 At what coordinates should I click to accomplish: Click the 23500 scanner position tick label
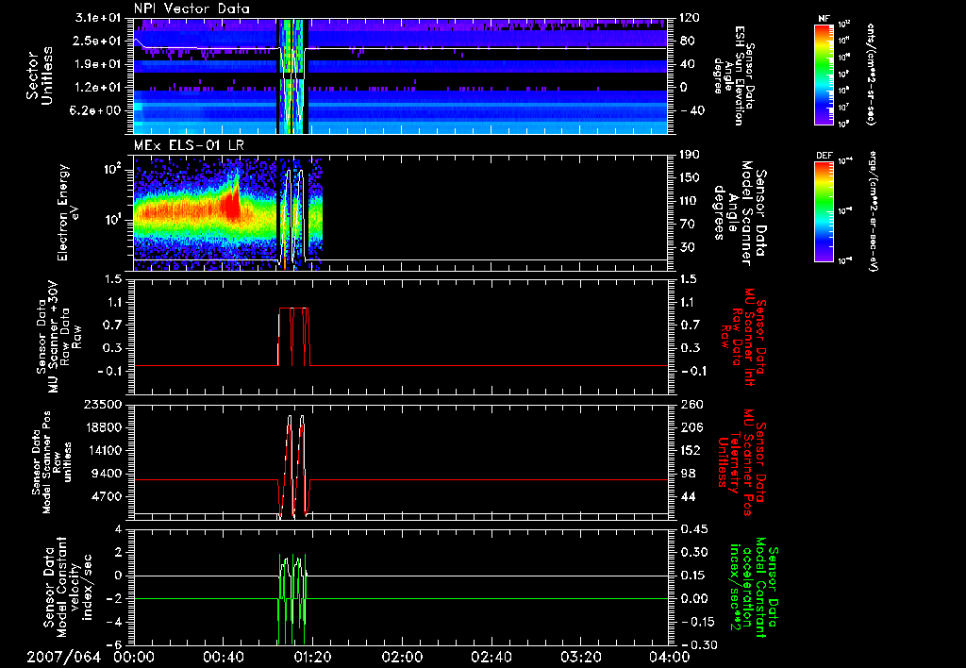click(x=102, y=404)
